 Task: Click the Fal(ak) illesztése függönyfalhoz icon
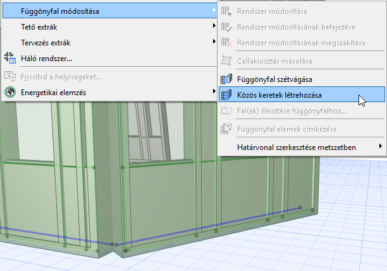pos(226,111)
